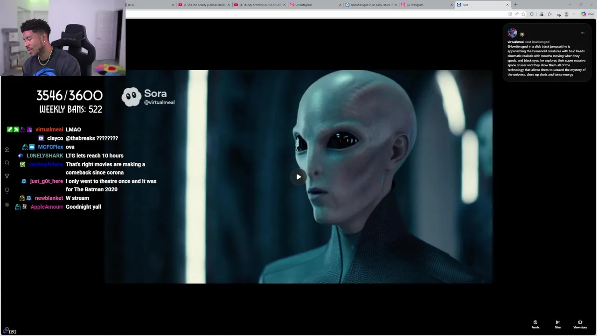Viewport: 597px width, 336px height.
Task: Click the webcam overlay thumbnail
Action: tap(62, 38)
